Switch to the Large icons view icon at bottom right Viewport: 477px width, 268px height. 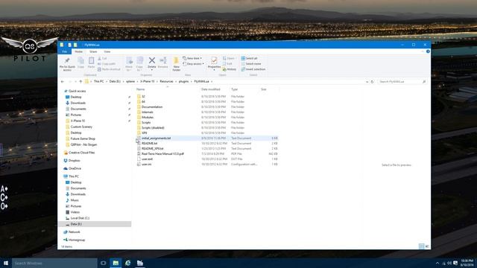point(427,246)
